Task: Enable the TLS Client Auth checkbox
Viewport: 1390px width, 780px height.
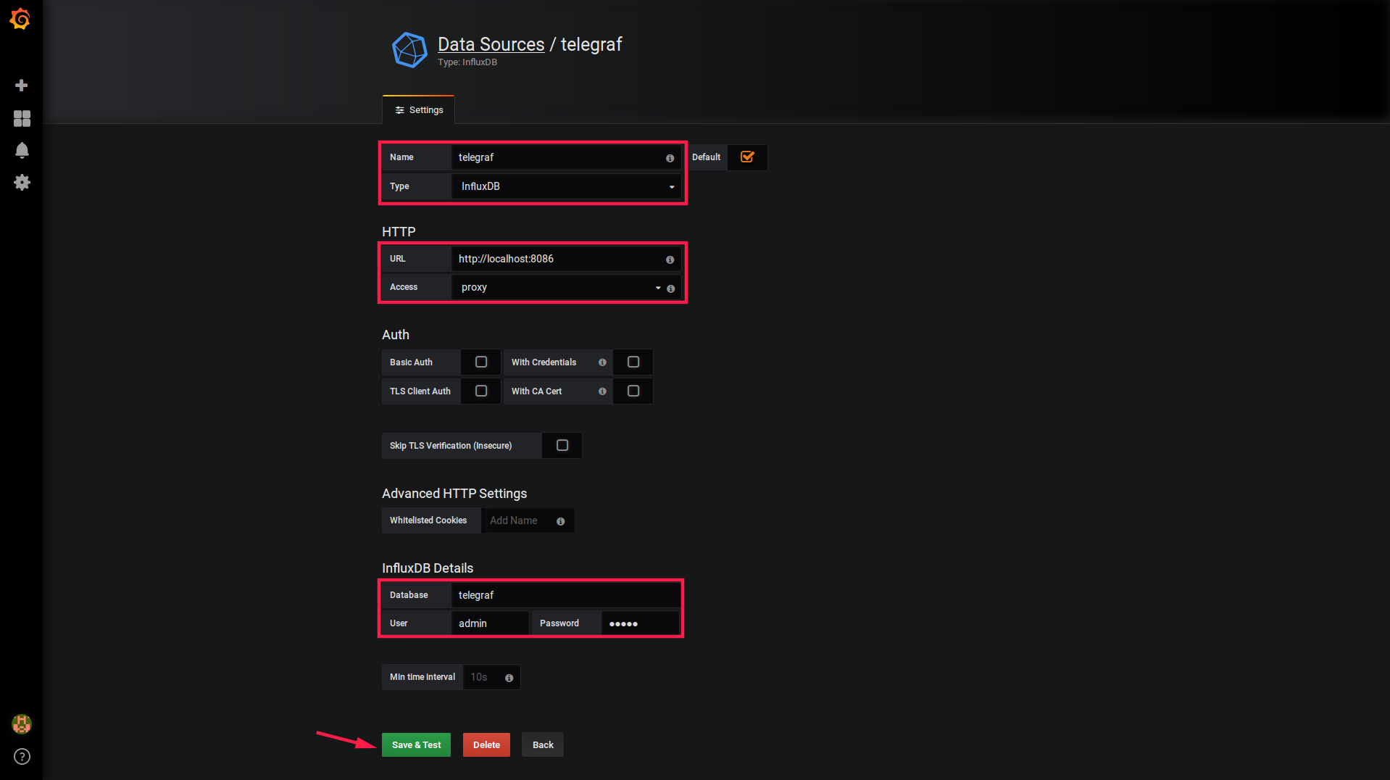Action: [x=480, y=391]
